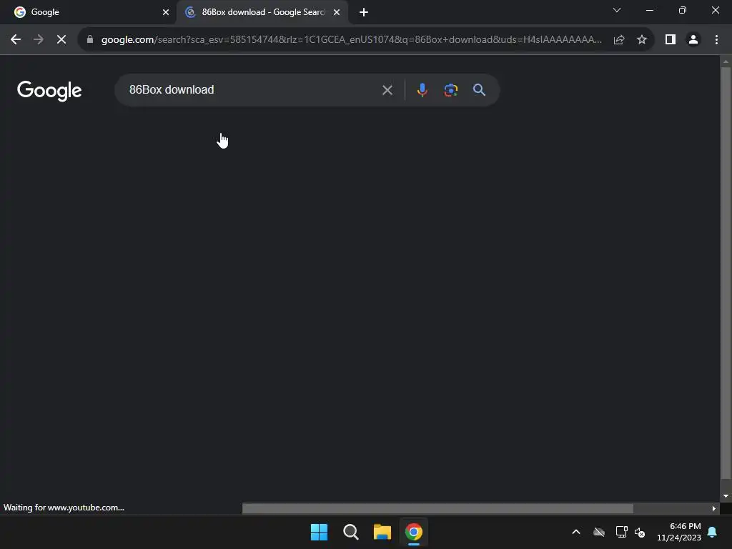Screen dimensions: 732x549
Task: Start voice search with microphone
Action: [x=422, y=90]
